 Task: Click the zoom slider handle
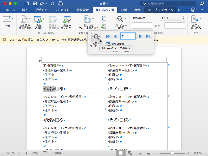coord(172,153)
